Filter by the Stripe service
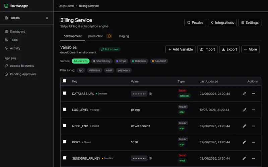 (121, 61)
